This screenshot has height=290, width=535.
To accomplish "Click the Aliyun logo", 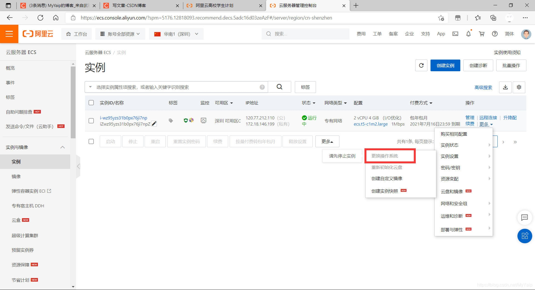I will tap(38, 34).
